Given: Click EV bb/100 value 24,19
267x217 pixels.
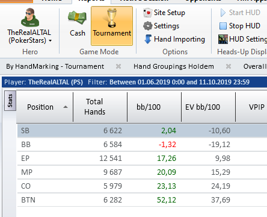Looking at the screenshot, I should pyautogui.click(x=221, y=186).
